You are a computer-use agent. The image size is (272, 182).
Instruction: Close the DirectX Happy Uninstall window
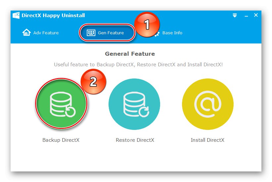[256, 15]
